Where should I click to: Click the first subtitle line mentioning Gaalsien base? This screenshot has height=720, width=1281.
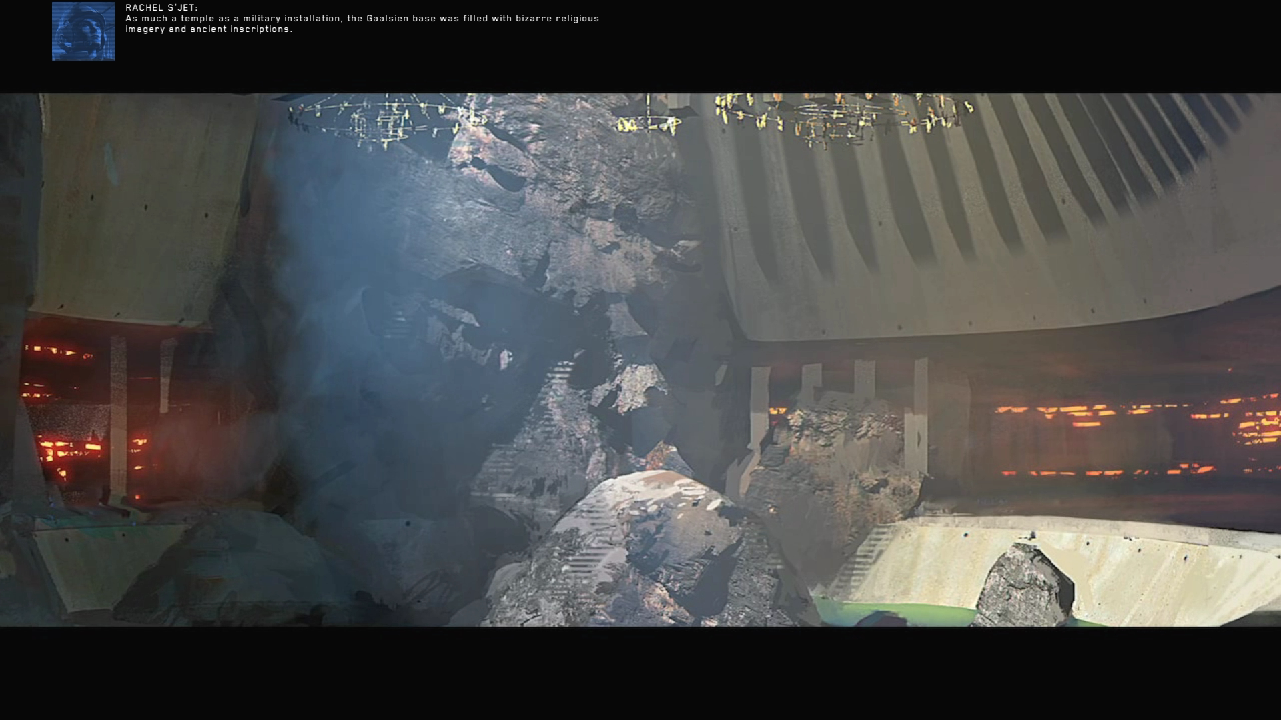point(362,19)
